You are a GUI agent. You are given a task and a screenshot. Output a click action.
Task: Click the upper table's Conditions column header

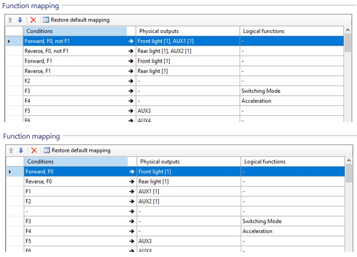pos(75,31)
